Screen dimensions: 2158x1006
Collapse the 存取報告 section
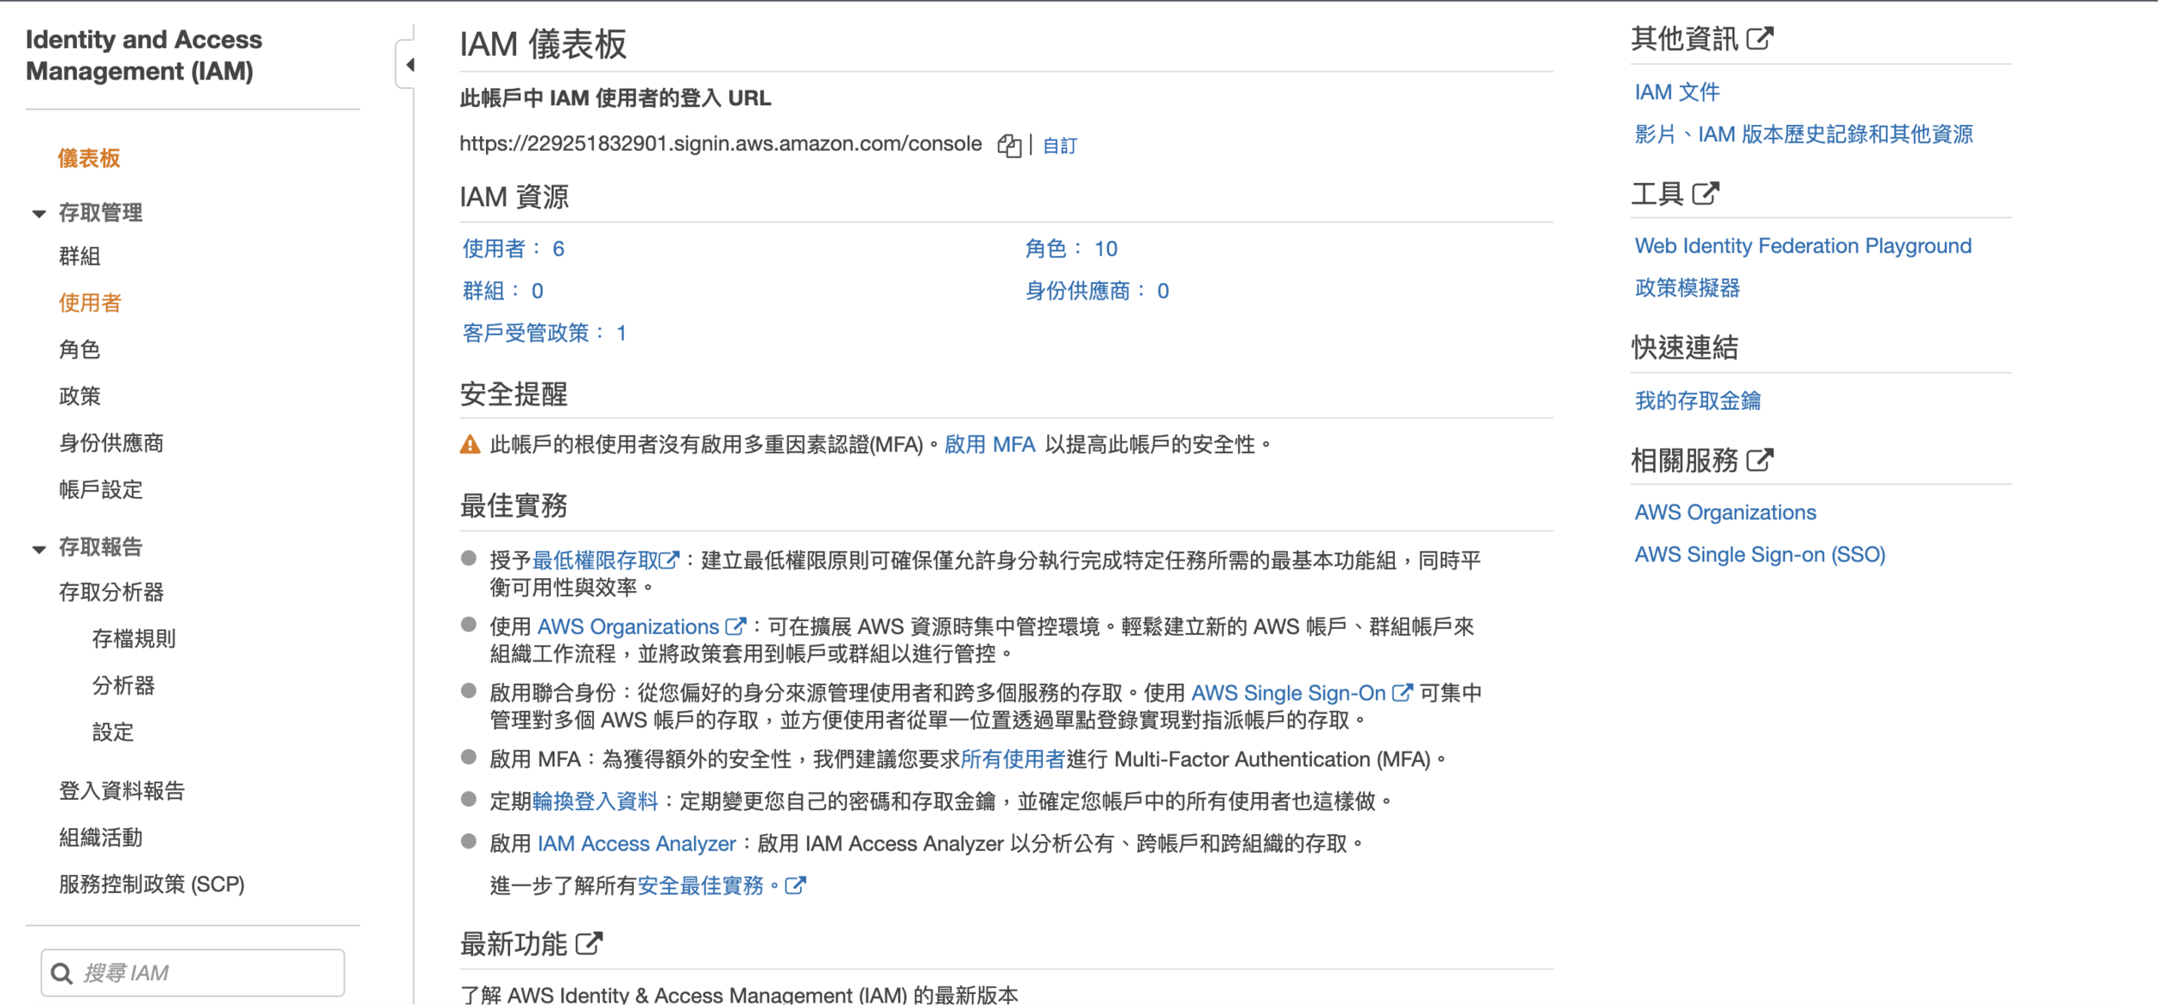(x=39, y=549)
